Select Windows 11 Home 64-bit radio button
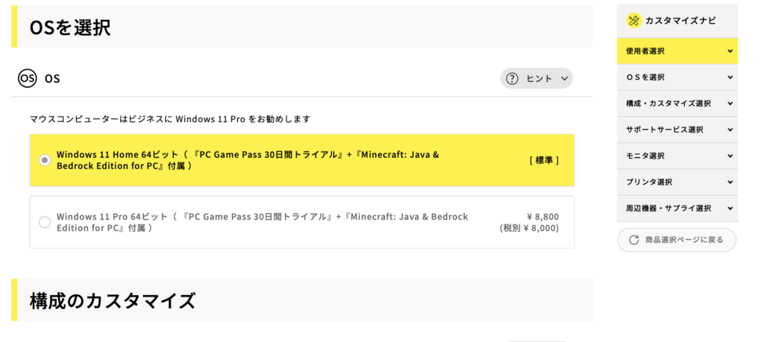The height and width of the screenshot is (342, 764). coord(45,160)
